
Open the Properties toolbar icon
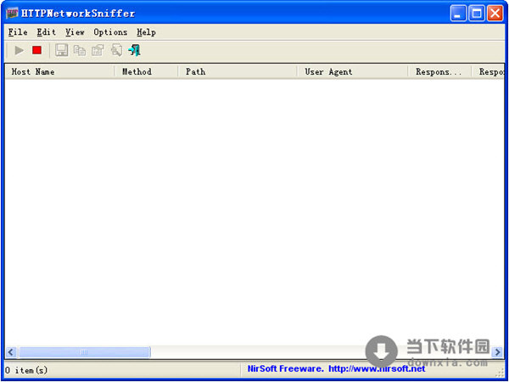tap(98, 50)
